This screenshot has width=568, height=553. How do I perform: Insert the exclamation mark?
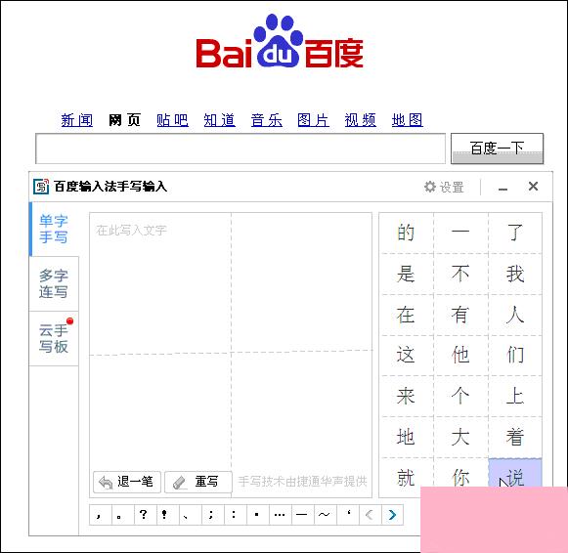pyautogui.click(x=168, y=514)
